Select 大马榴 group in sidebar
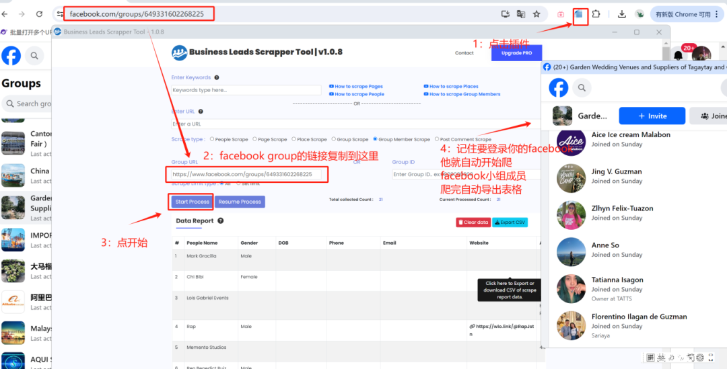727x369 pixels. click(x=26, y=271)
